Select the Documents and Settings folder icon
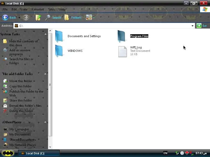210x157 pixels. [x=59, y=36]
